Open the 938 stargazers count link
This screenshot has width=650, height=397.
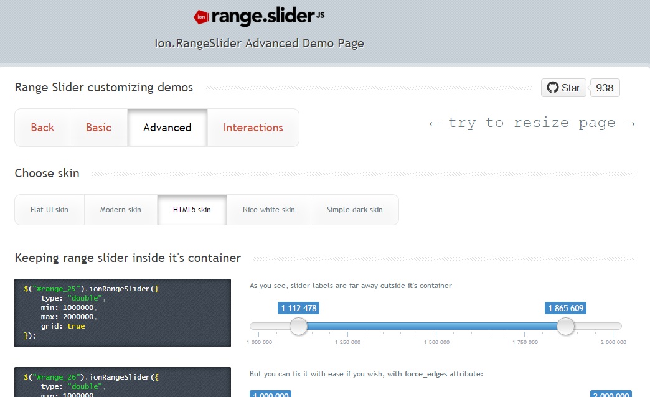(605, 88)
